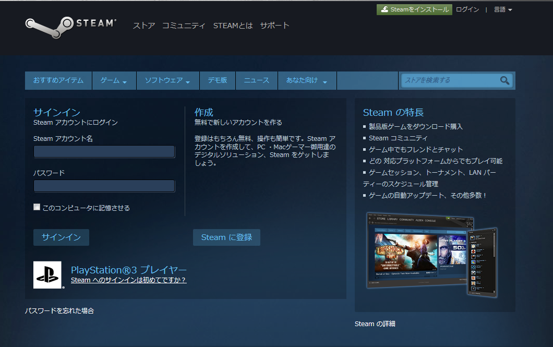Viewport: 553px width, 347px height.
Task: Expand the ソフトウェア dropdown tab
Action: [167, 80]
